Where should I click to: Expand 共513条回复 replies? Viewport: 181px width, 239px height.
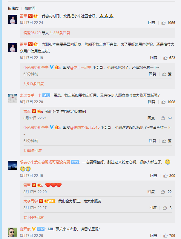coord(33,84)
